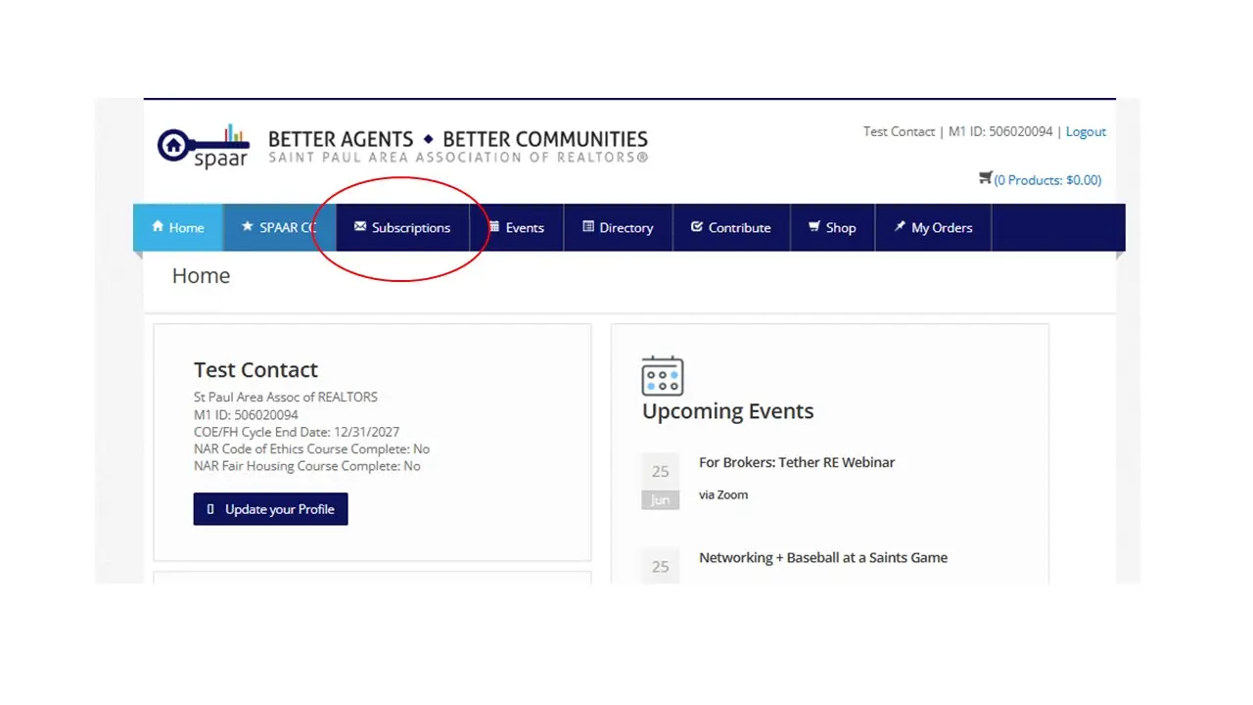Click the star icon beside SPAAR CC

[247, 227]
